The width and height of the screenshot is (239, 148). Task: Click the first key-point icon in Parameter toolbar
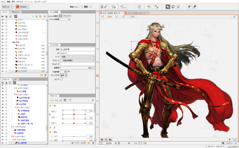(x=52, y=100)
